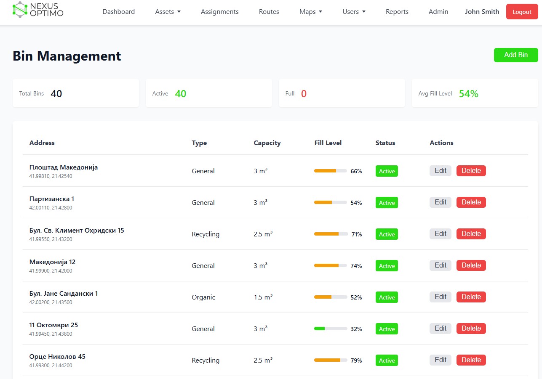542x379 pixels.
Task: Click the Active badge for Партизанска 1
Action: pyautogui.click(x=387, y=203)
